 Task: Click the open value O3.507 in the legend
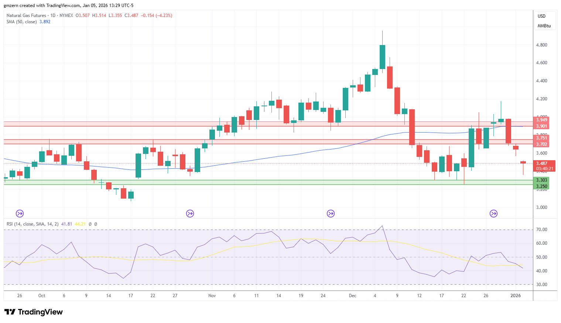point(83,16)
